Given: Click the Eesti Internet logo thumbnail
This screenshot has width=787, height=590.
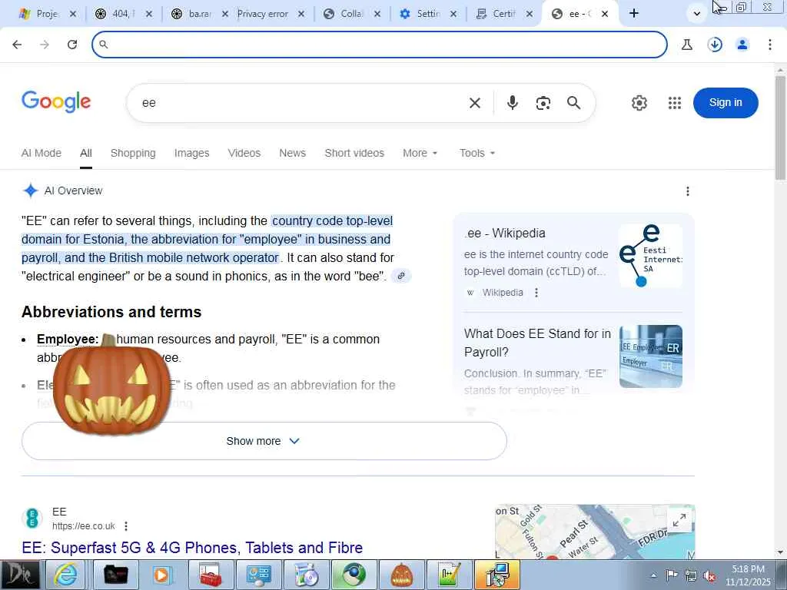Looking at the screenshot, I should 650,256.
